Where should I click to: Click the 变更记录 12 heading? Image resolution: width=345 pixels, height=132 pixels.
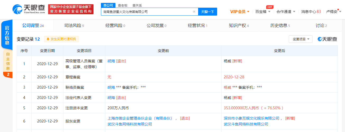coord(28,39)
